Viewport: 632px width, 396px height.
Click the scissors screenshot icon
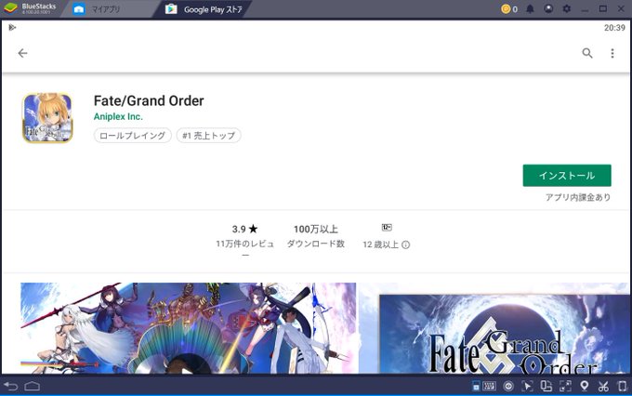click(x=603, y=387)
